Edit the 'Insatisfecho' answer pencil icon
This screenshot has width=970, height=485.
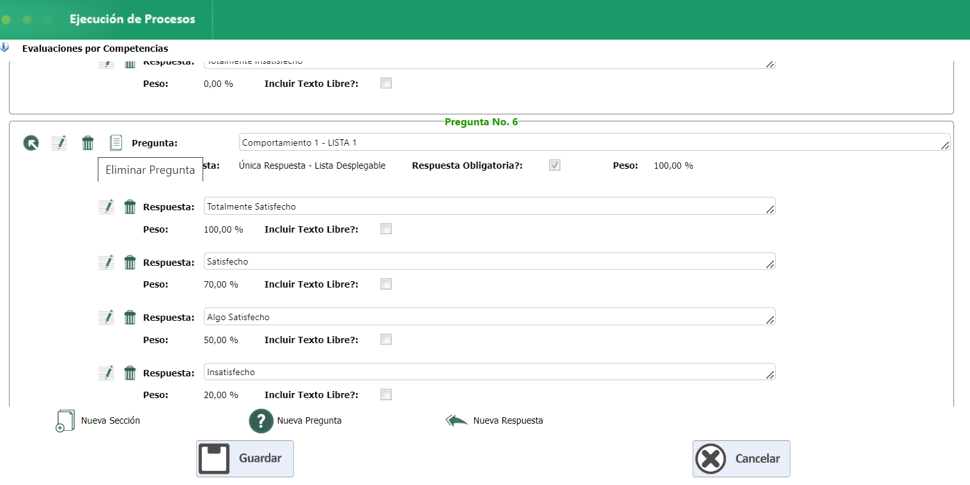(106, 373)
